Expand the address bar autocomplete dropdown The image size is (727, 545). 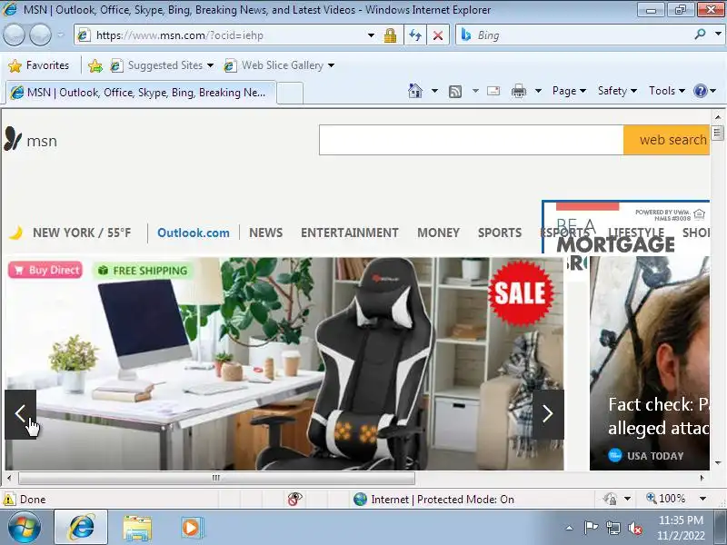point(371,35)
